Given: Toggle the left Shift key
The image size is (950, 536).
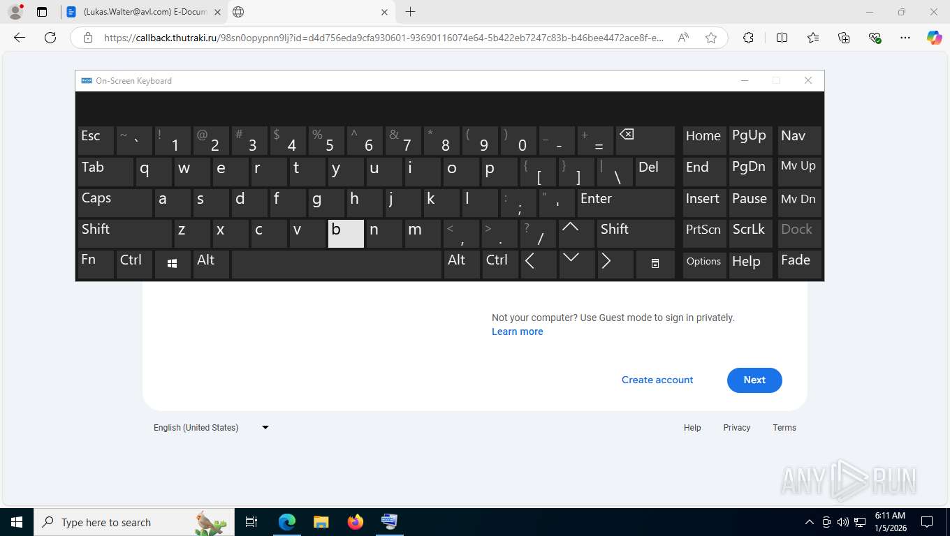Looking at the screenshot, I should click(x=124, y=233).
